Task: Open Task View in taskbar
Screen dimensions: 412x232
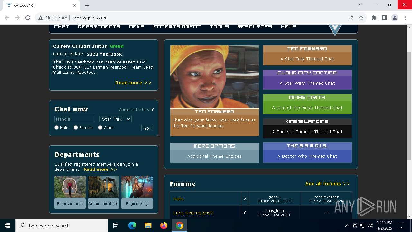Action: pyautogui.click(x=116, y=226)
